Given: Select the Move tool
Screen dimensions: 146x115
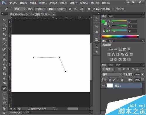Looking at the screenshot, I should pos(4,20).
